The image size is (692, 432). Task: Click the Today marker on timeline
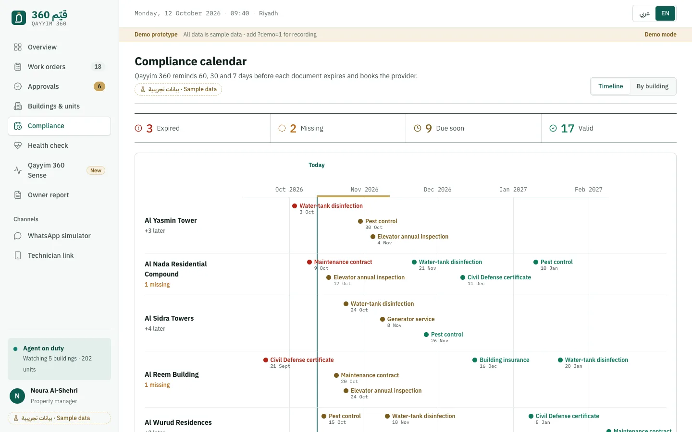tap(317, 165)
